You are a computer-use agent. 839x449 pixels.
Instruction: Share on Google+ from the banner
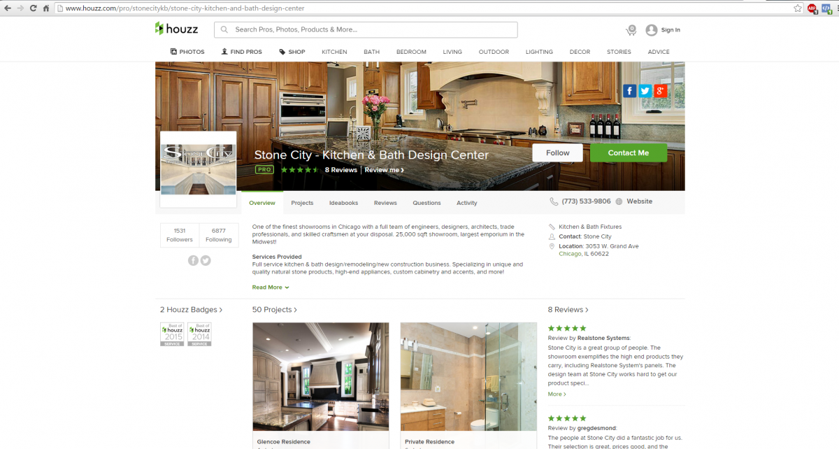[661, 91]
